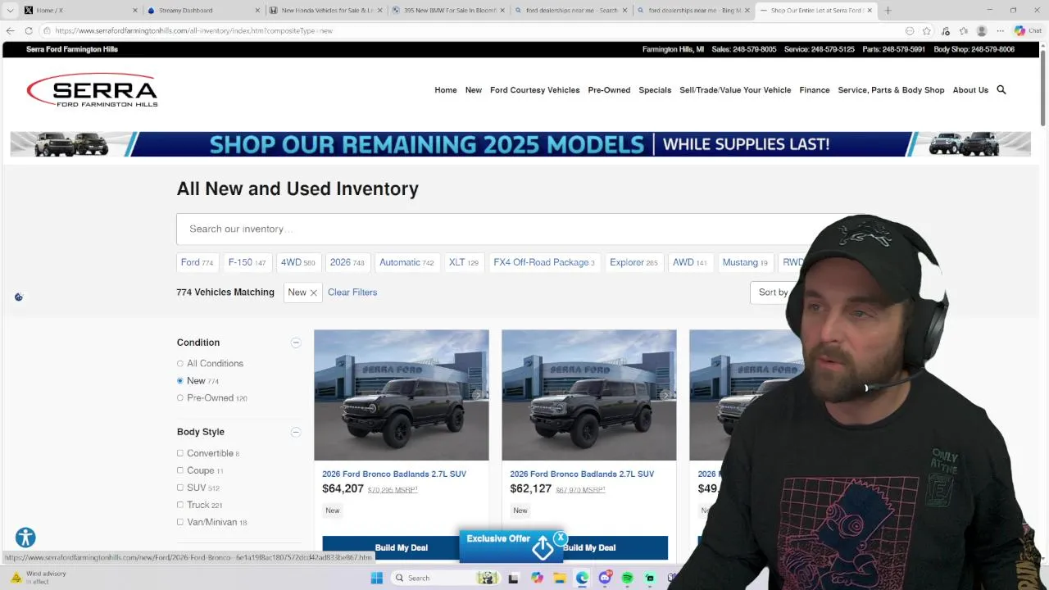The height and width of the screenshot is (590, 1049).
Task: Apply the FX4 Off-Road Package chip
Action: [x=544, y=262]
